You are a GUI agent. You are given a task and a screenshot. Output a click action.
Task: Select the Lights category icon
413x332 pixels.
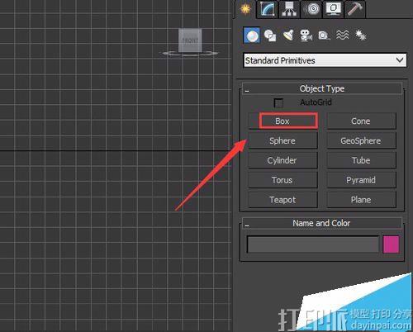288,36
